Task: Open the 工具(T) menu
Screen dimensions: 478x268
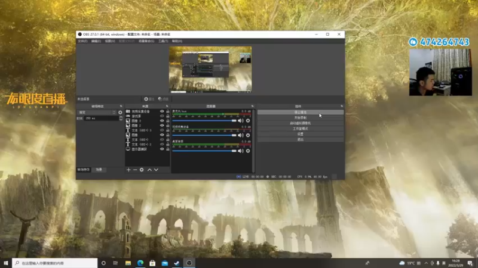Action: [x=163, y=41]
